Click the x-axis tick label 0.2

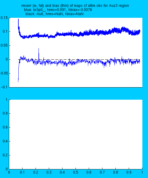[36, 172]
